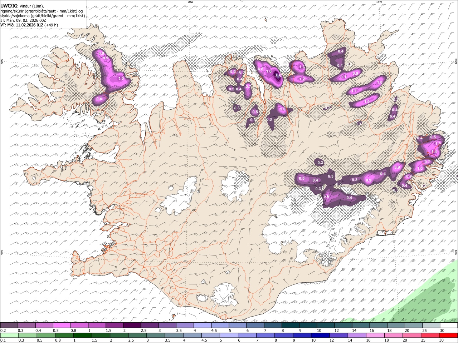Click the 5 pale lavender rain scale swatch
Image resolution: width=458 pixels, height=343 pixels.
click(x=229, y=335)
